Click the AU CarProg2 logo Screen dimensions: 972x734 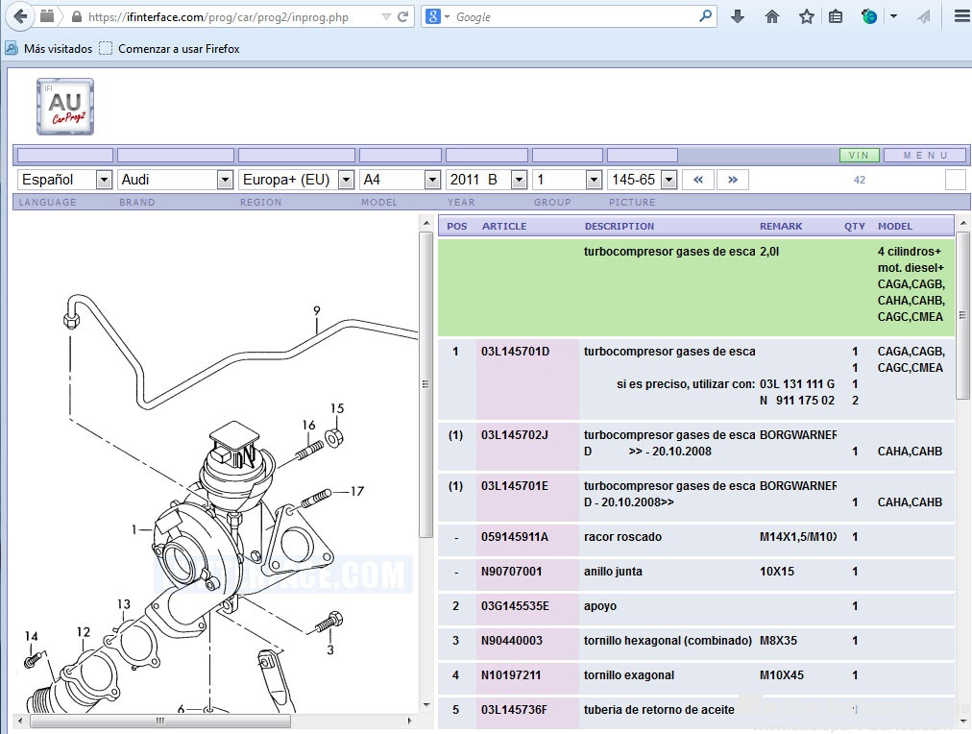65,107
